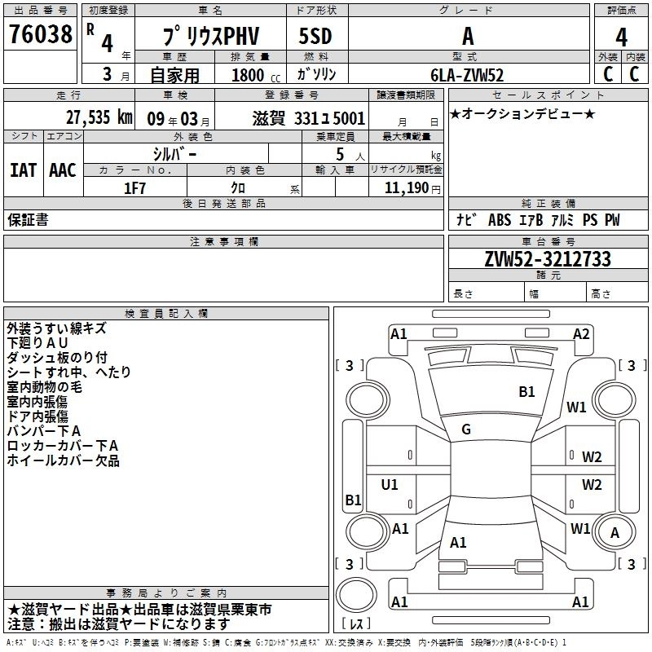Click the 保証書 entry under 後日発送部品
The image size is (652, 652).
click(28, 219)
